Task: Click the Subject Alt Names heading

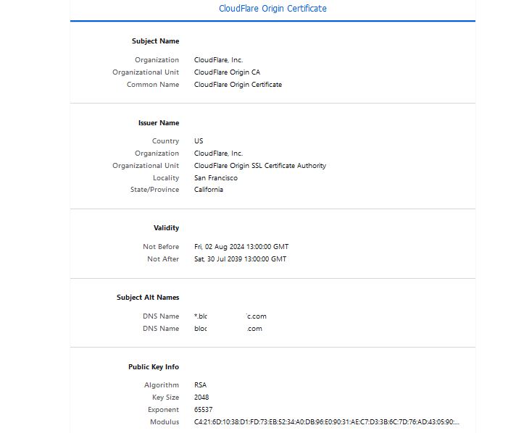Action: 148,297
